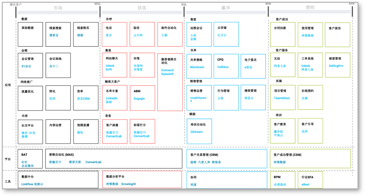
Task: Click the 市场 stage header
Action: point(58,8)
